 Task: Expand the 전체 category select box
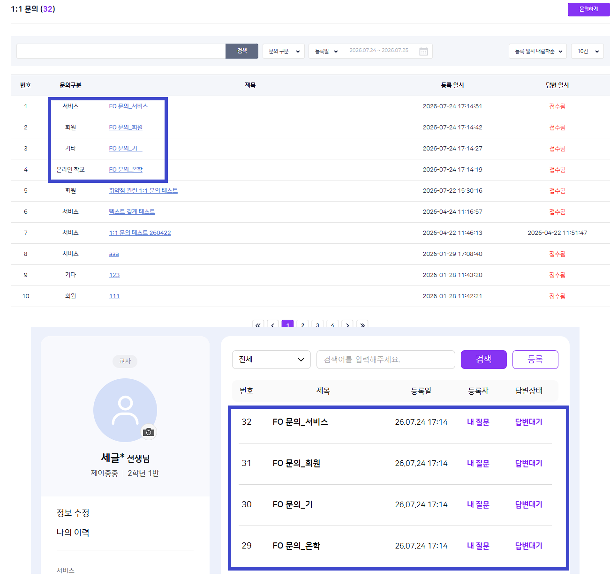[x=271, y=360]
